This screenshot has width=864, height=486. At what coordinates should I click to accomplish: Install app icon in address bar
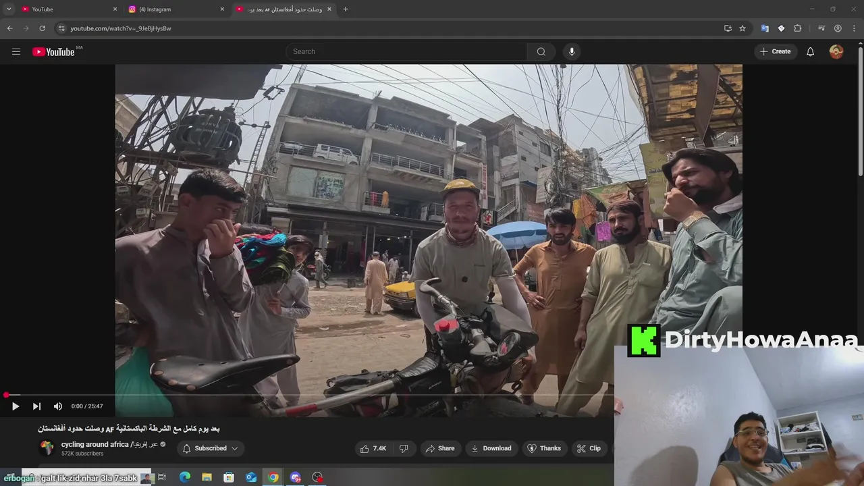pyautogui.click(x=728, y=28)
